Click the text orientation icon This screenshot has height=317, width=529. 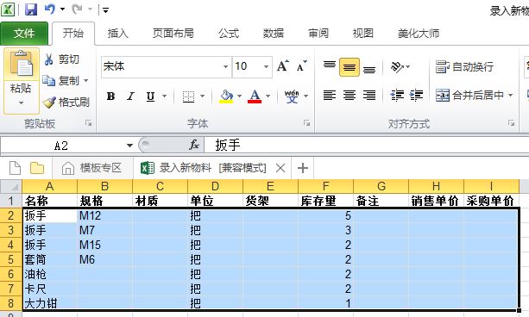397,66
